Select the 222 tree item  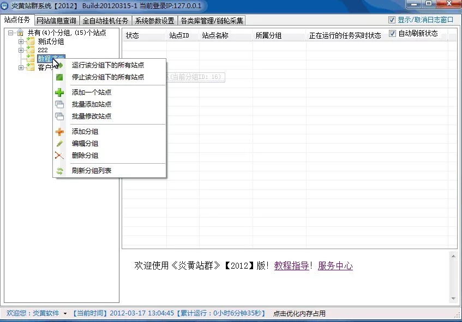pyautogui.click(x=43, y=50)
